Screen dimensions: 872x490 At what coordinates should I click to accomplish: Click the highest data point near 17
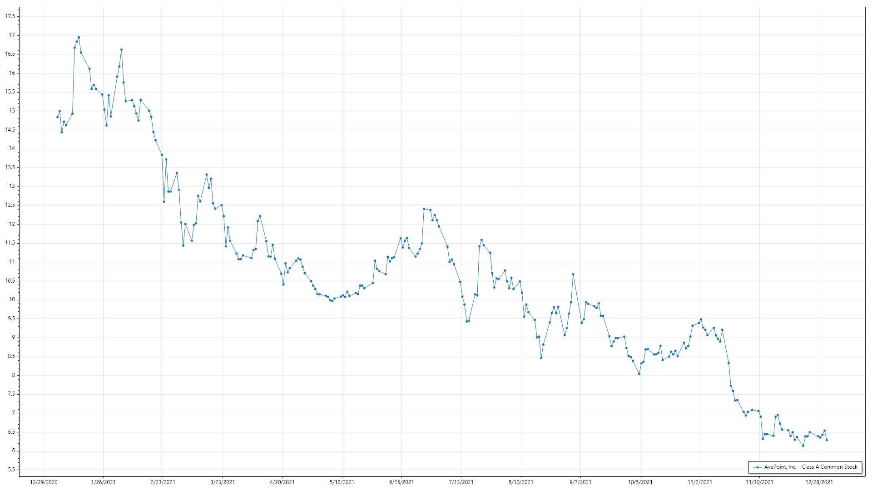(79, 38)
